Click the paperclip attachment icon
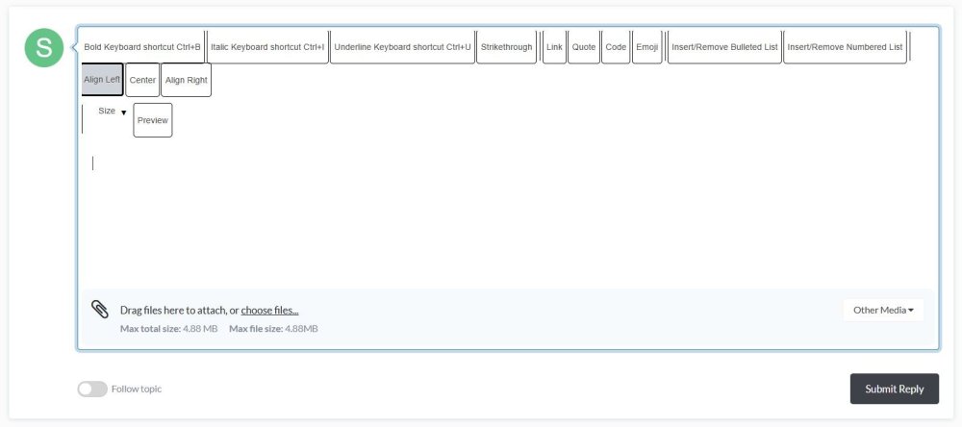The image size is (962, 427). [x=100, y=310]
